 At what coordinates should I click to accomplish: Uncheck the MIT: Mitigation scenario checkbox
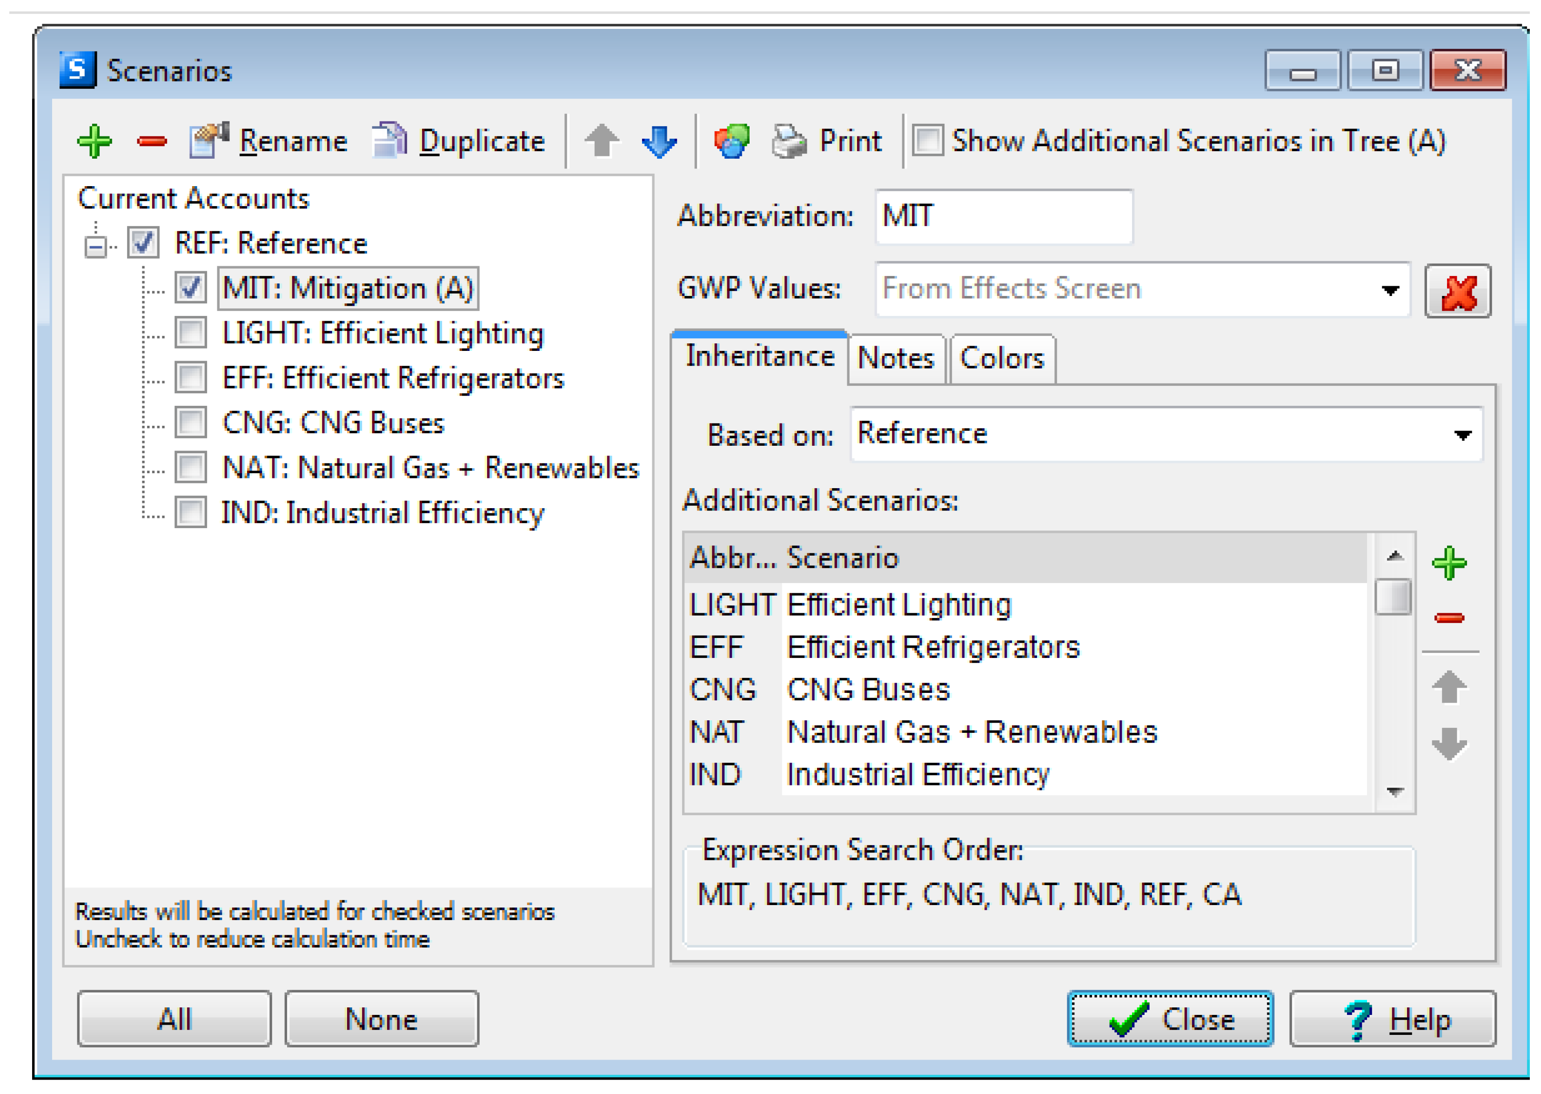(191, 288)
